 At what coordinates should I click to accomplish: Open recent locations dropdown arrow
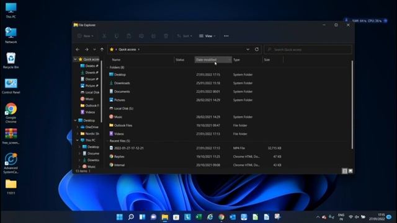94,50
